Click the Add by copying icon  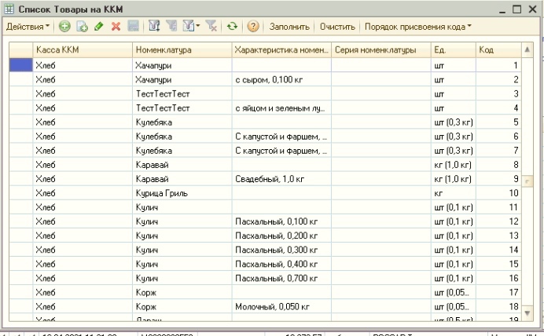click(81, 27)
